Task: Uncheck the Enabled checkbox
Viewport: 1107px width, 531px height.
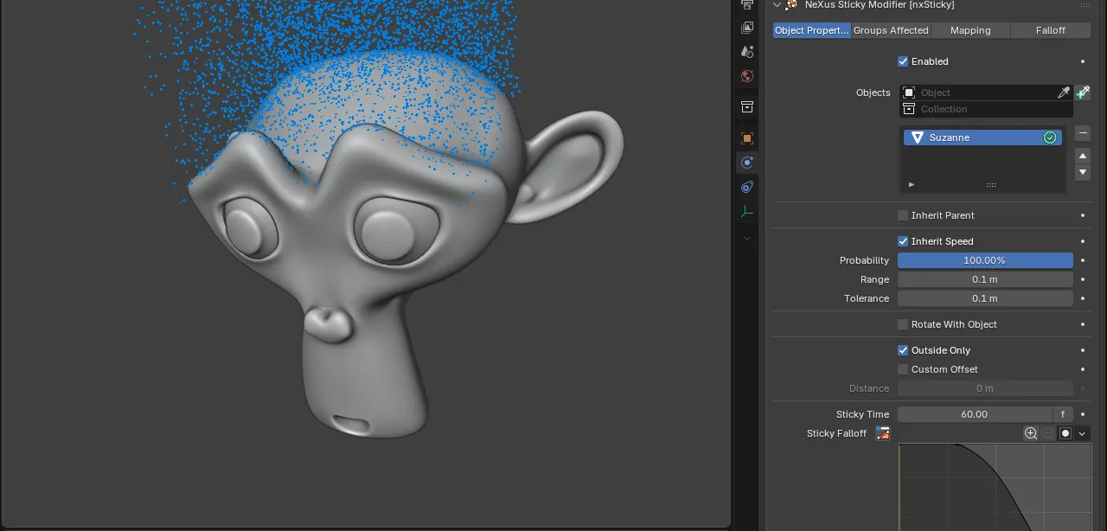Action: pyautogui.click(x=903, y=61)
